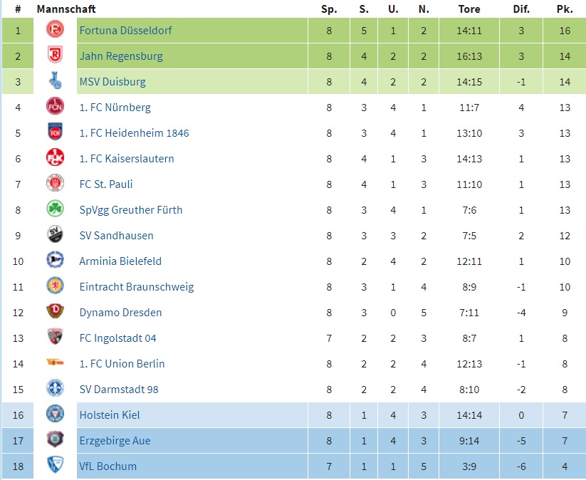Screen dimensions: 586x480
Task: Click the Union Berlin logo icon
Action: point(55,362)
